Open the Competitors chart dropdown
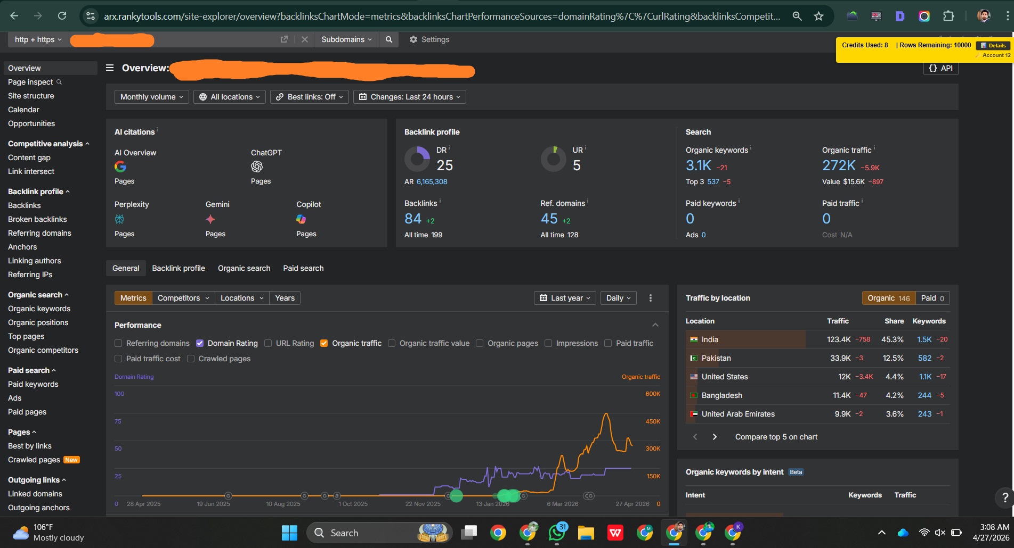 183,298
